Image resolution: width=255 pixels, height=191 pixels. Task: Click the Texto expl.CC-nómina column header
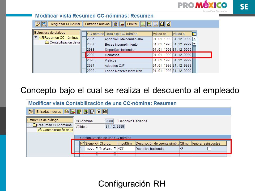pyautogui.click(x=129, y=34)
